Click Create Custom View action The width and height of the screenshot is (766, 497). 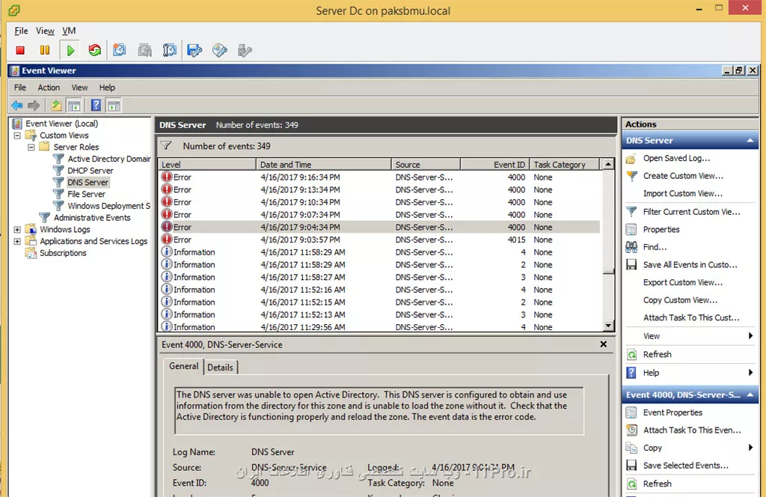click(683, 176)
